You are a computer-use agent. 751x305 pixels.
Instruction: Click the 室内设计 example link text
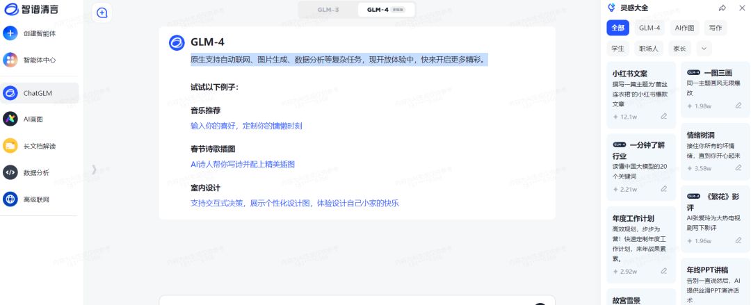click(295, 203)
